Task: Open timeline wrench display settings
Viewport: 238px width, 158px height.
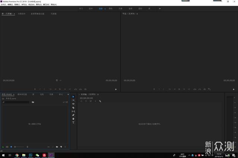Action: tap(100, 101)
